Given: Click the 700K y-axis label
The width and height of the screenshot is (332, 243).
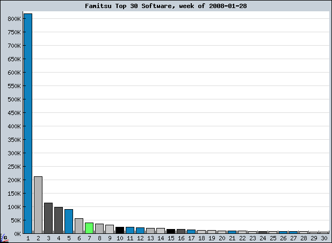Looking at the screenshot, I should 15,46.
